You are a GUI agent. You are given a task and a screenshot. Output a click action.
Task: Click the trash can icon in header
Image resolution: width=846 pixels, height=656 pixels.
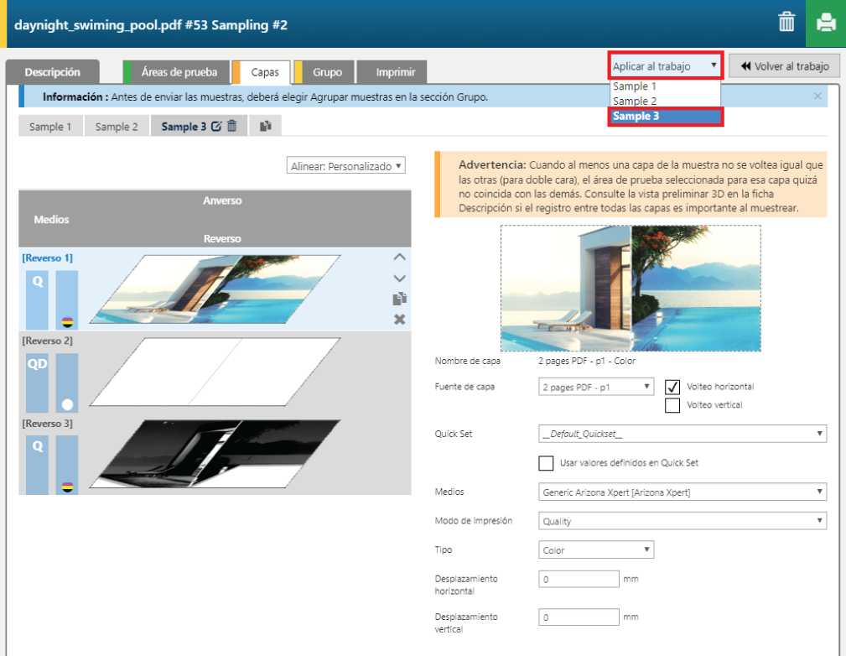pos(786,22)
